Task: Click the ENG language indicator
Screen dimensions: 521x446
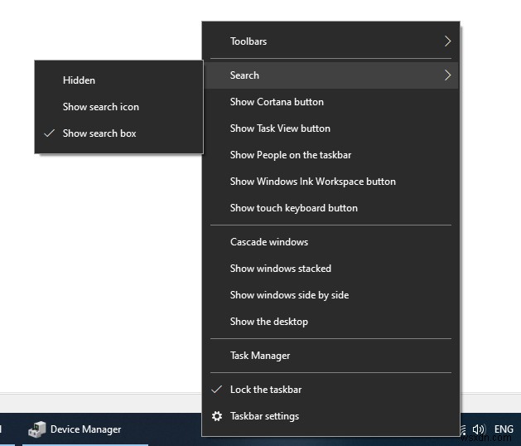Action: coord(504,429)
